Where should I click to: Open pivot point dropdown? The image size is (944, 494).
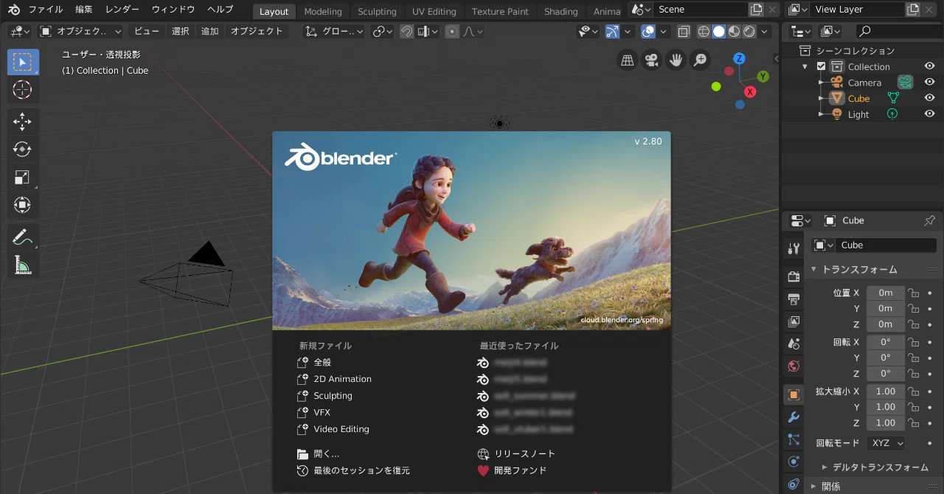[382, 32]
